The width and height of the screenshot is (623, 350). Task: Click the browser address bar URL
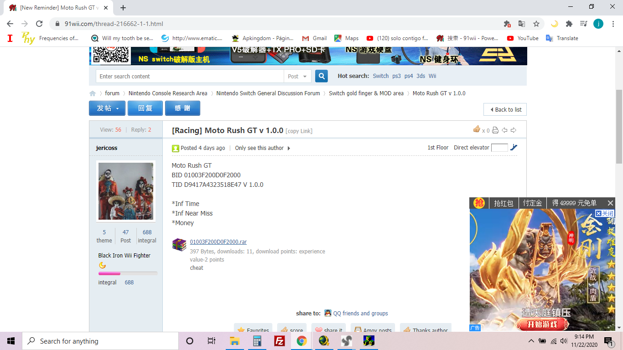tap(114, 24)
